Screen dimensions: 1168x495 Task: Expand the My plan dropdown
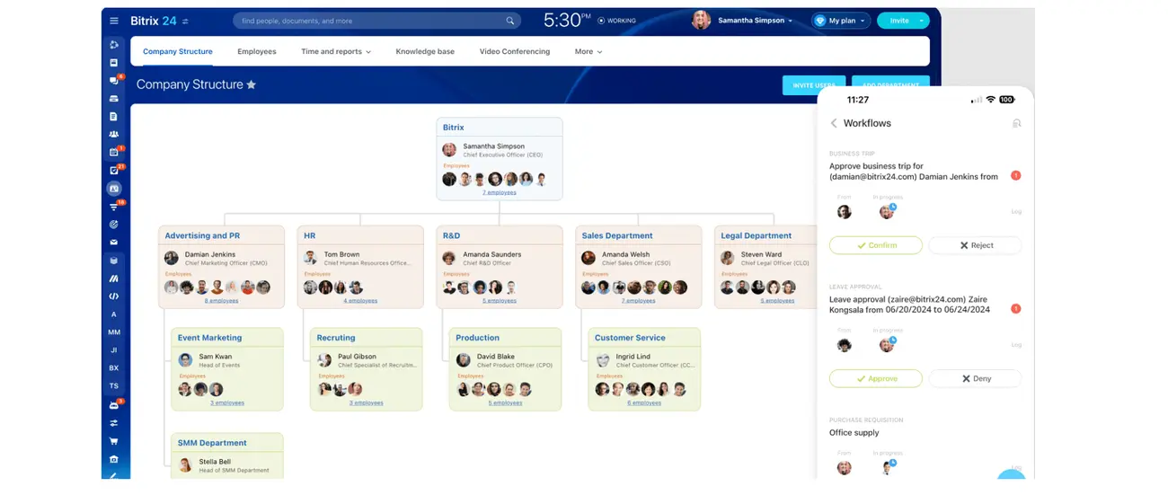(x=842, y=21)
